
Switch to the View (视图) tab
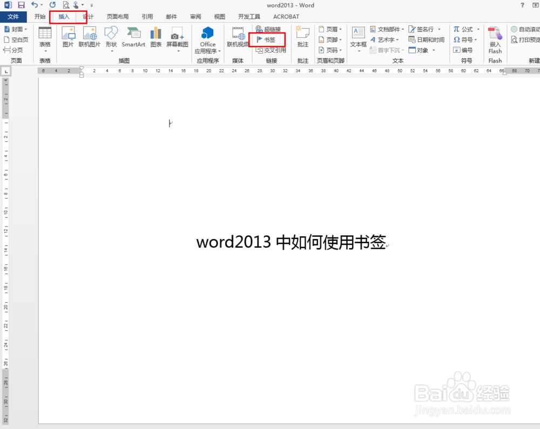(220, 17)
